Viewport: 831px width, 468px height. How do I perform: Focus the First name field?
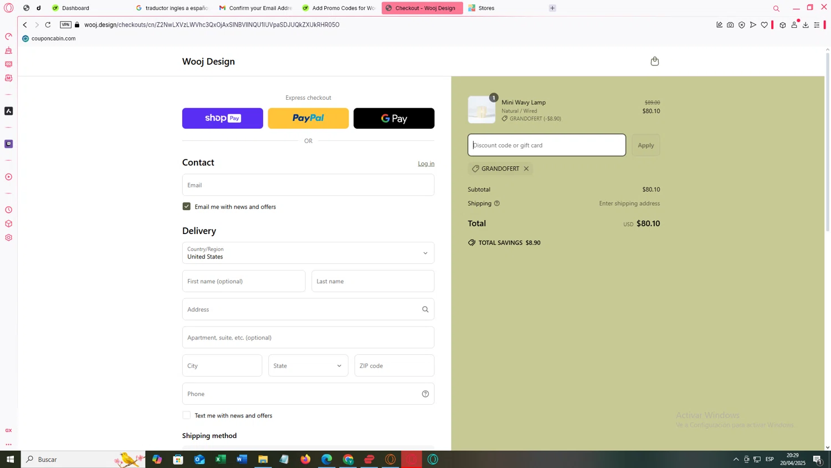click(244, 281)
